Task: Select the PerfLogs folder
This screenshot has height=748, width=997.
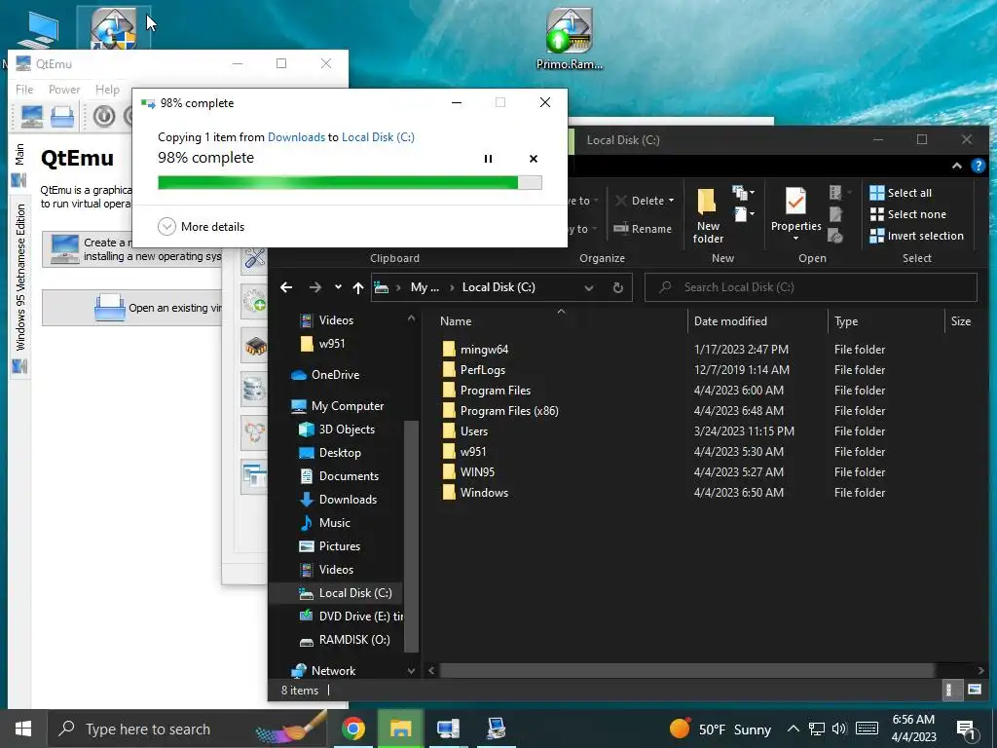Action: tap(483, 369)
